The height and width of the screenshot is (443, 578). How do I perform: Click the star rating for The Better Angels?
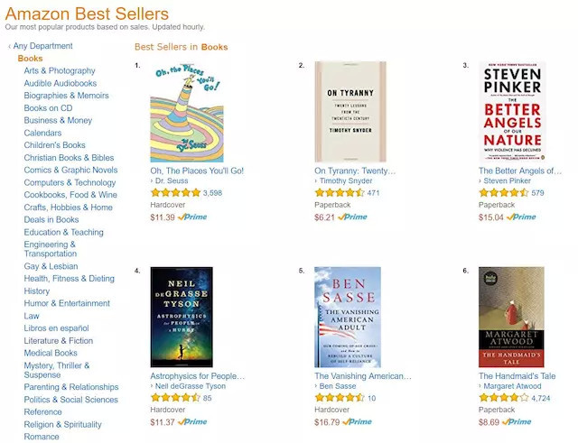tap(503, 192)
